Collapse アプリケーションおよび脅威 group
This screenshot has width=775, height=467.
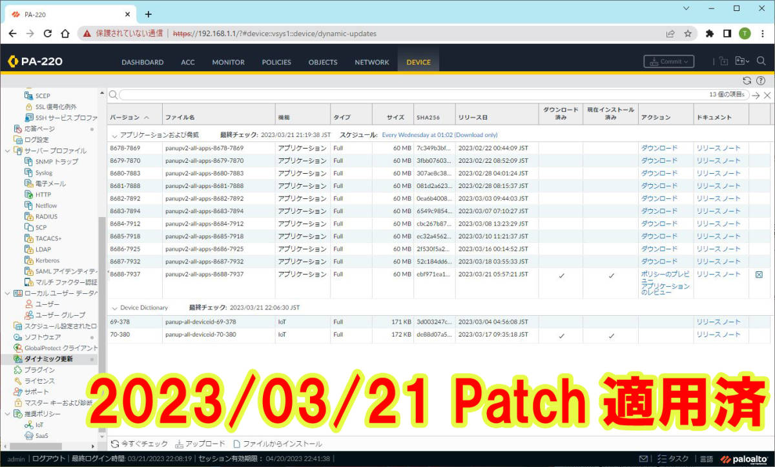pyautogui.click(x=115, y=135)
